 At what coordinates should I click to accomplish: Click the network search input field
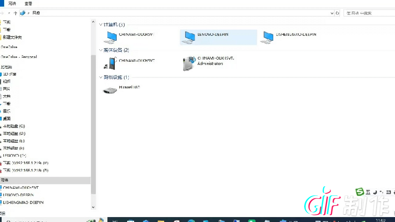[x=369, y=13]
